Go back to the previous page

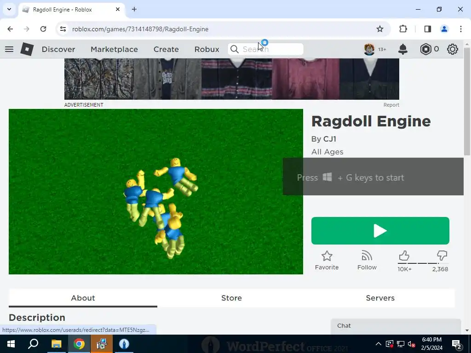pyautogui.click(x=10, y=29)
